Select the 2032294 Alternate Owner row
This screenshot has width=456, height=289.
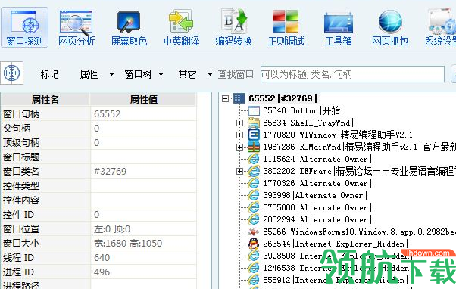pyautogui.click(x=317, y=220)
